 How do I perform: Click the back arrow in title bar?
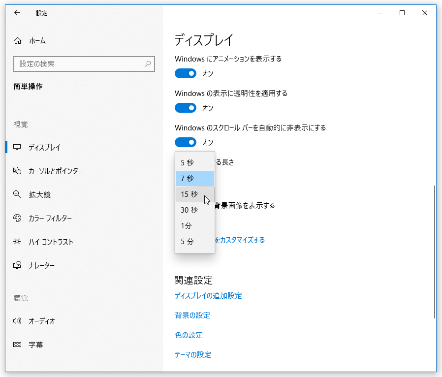point(17,13)
